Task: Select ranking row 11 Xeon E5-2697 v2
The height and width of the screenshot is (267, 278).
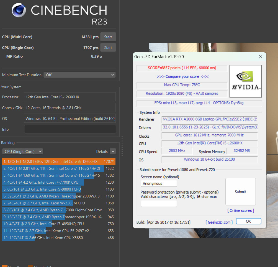Action: [x=59, y=231]
